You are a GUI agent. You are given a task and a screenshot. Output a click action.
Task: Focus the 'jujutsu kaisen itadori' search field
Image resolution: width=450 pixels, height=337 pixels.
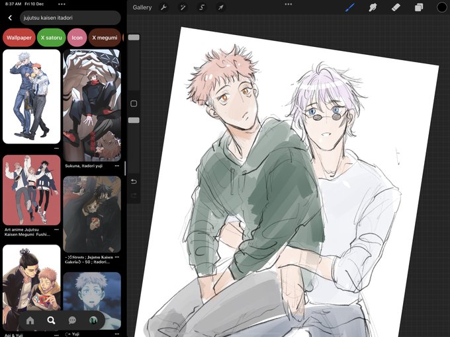tap(70, 18)
